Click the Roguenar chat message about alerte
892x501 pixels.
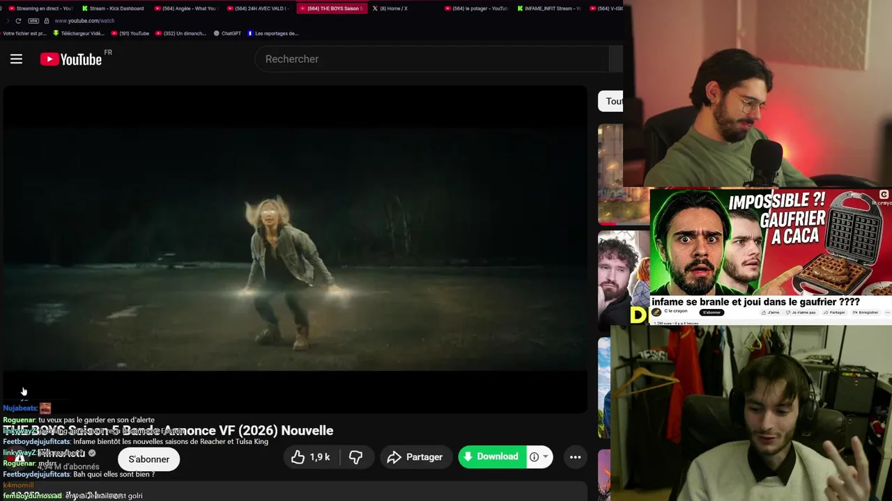pyautogui.click(x=79, y=420)
